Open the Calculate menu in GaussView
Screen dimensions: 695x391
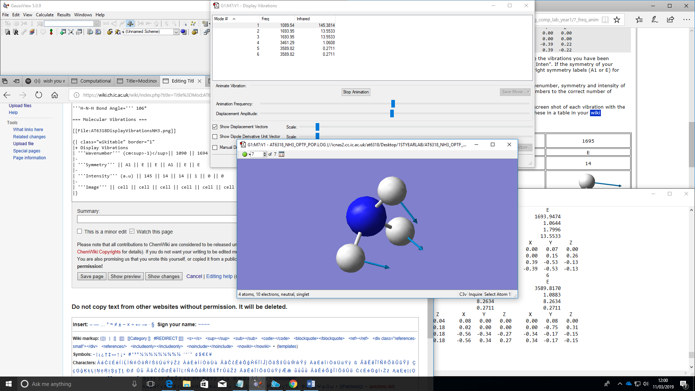coord(45,15)
